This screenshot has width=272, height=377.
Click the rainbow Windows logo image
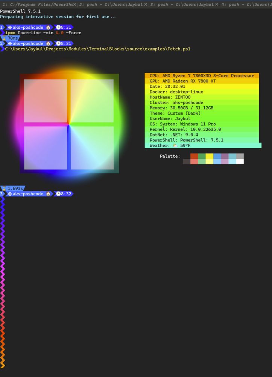point(69,124)
